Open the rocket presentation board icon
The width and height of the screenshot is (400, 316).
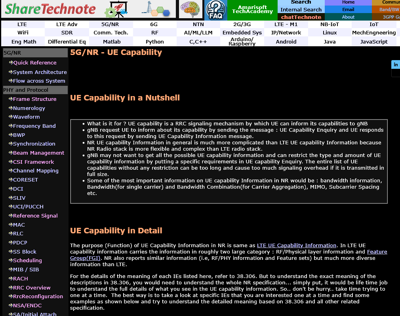pyautogui.click(x=116, y=9)
